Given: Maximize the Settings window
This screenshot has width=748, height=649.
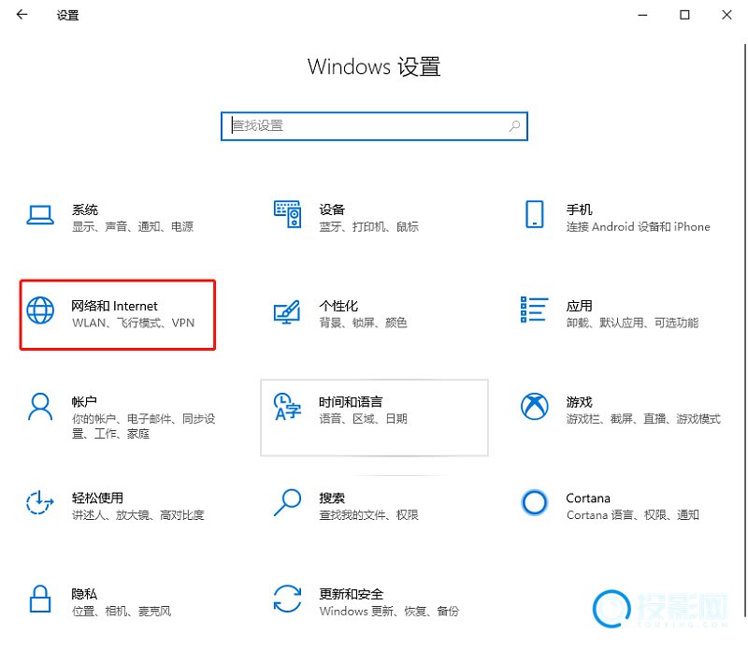Looking at the screenshot, I should (x=684, y=15).
